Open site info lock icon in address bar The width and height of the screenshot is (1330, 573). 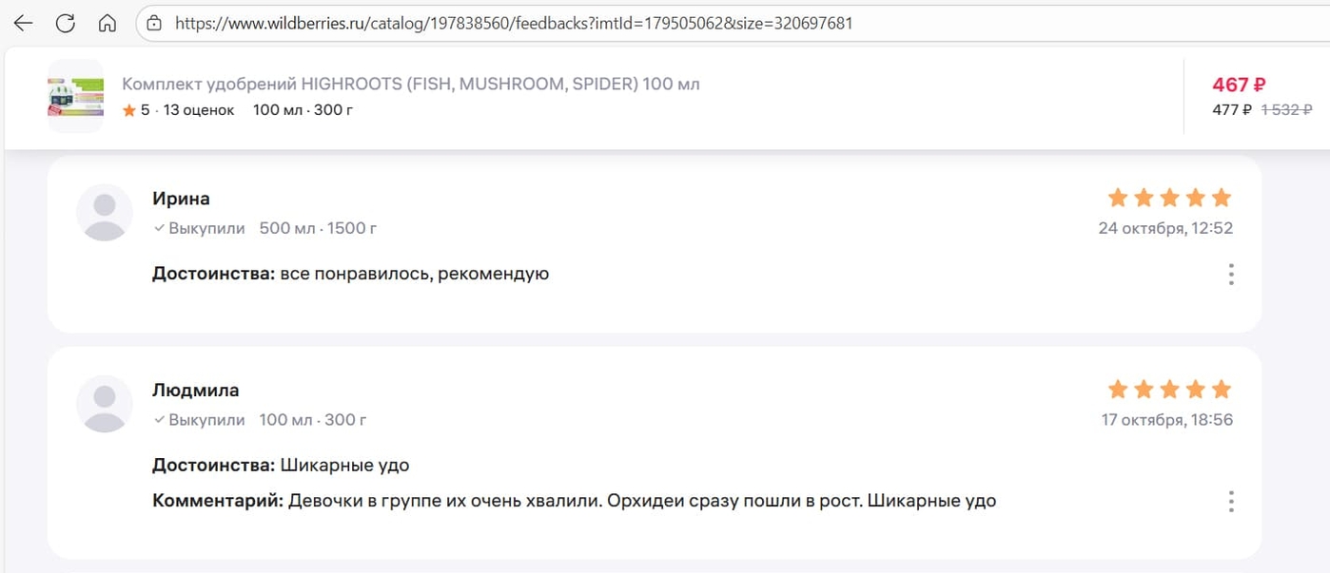[154, 24]
